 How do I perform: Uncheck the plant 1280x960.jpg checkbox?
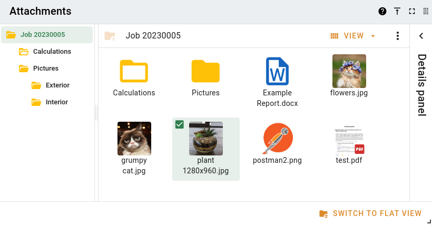point(180,124)
